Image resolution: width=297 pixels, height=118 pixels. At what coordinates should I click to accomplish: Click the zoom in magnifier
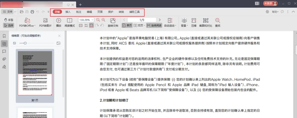click(103, 20)
